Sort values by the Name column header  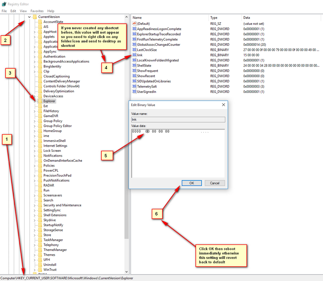point(169,18)
